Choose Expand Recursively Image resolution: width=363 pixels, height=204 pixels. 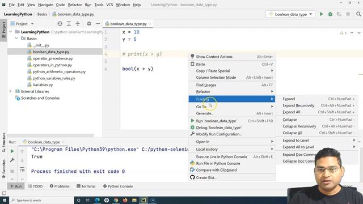pyautogui.click(x=317, y=105)
